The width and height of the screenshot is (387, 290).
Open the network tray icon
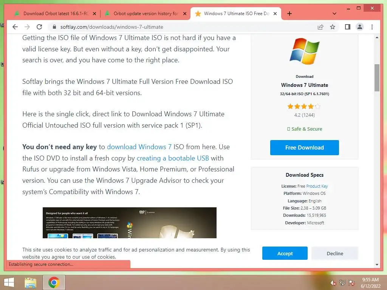pos(342,282)
